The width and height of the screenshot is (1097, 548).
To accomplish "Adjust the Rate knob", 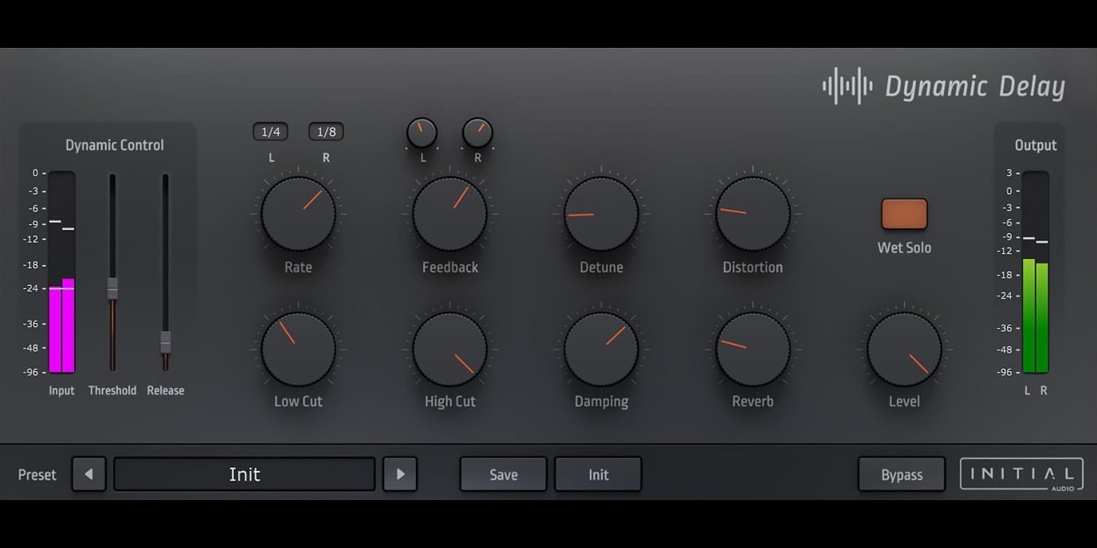I will (x=297, y=214).
